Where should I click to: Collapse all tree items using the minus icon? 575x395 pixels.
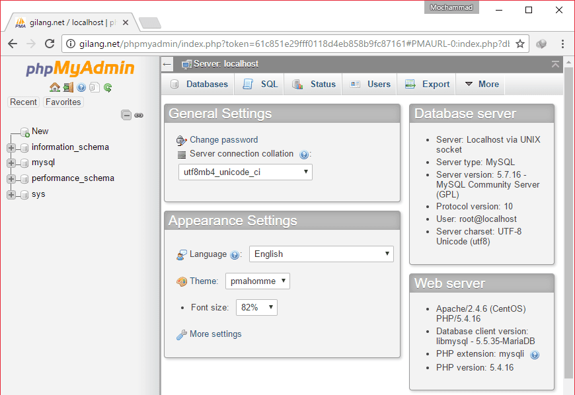(x=126, y=115)
